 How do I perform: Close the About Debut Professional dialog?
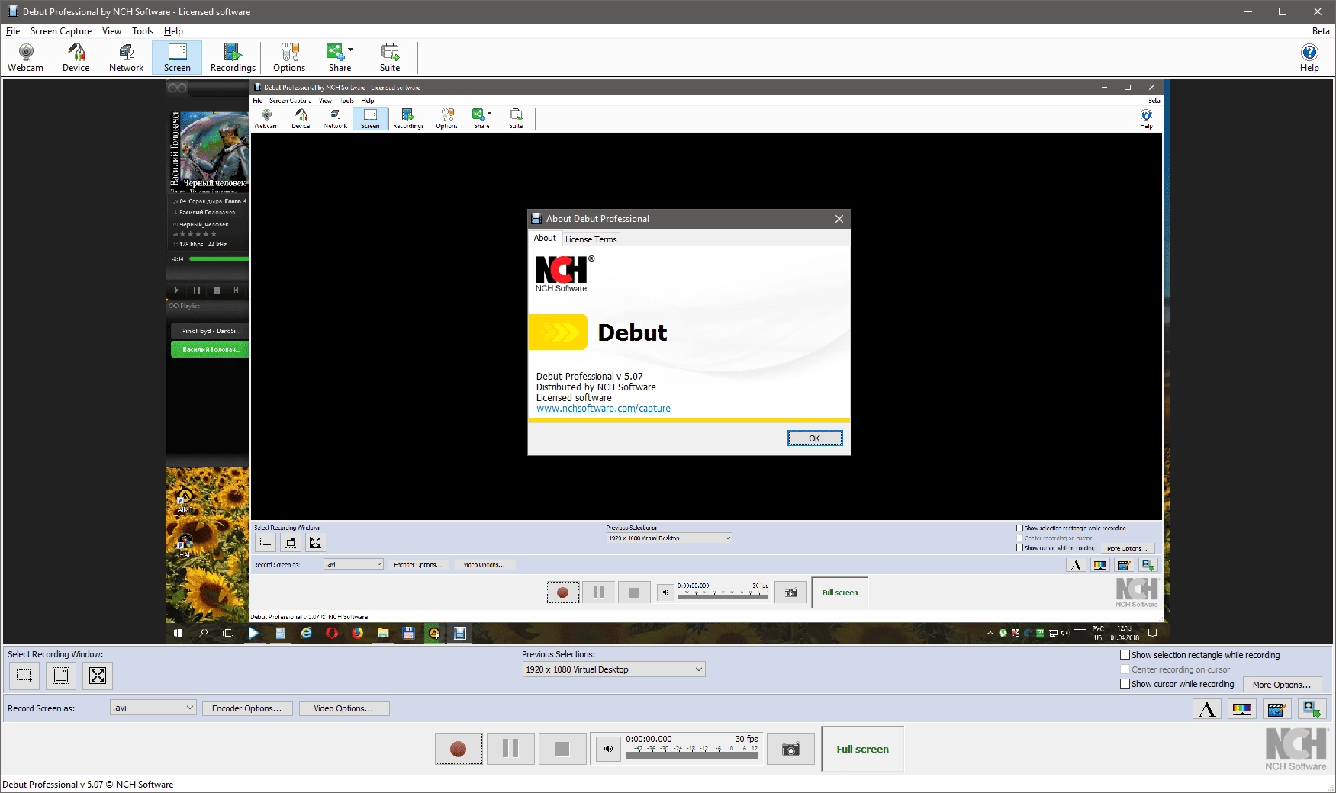[x=839, y=219]
